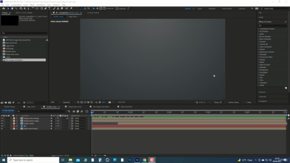Open the Composition menu
This screenshot has width=290, height=163.
16,5
